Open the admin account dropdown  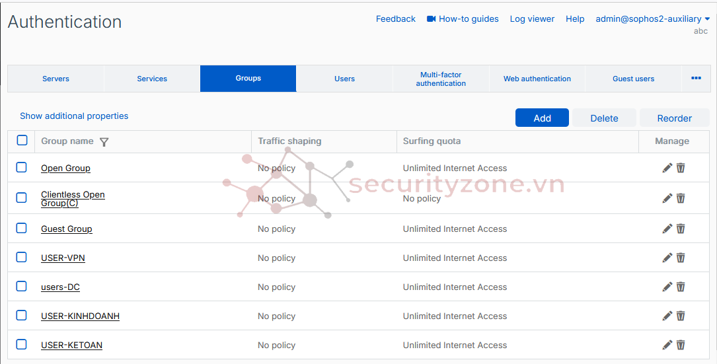[707, 19]
